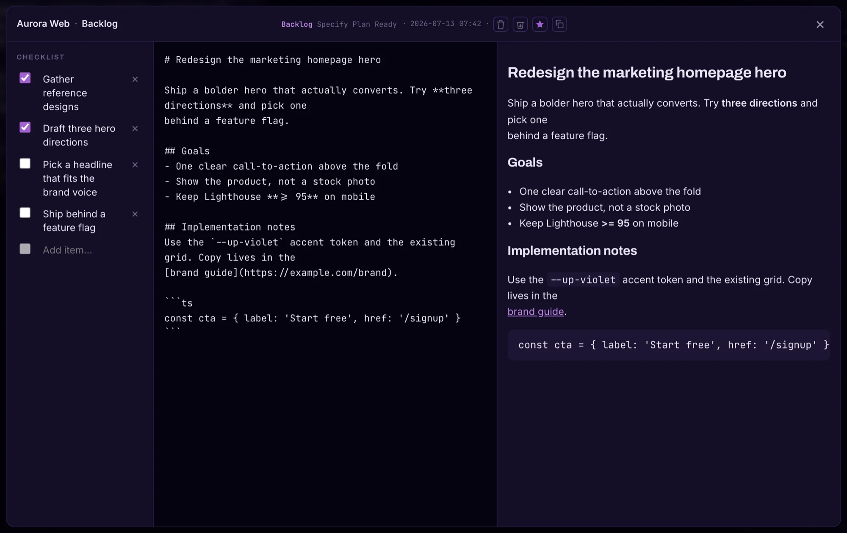Click the 'Ship behind a feature flag' checklist label
Screen dimensions: 847x533
(74, 221)
